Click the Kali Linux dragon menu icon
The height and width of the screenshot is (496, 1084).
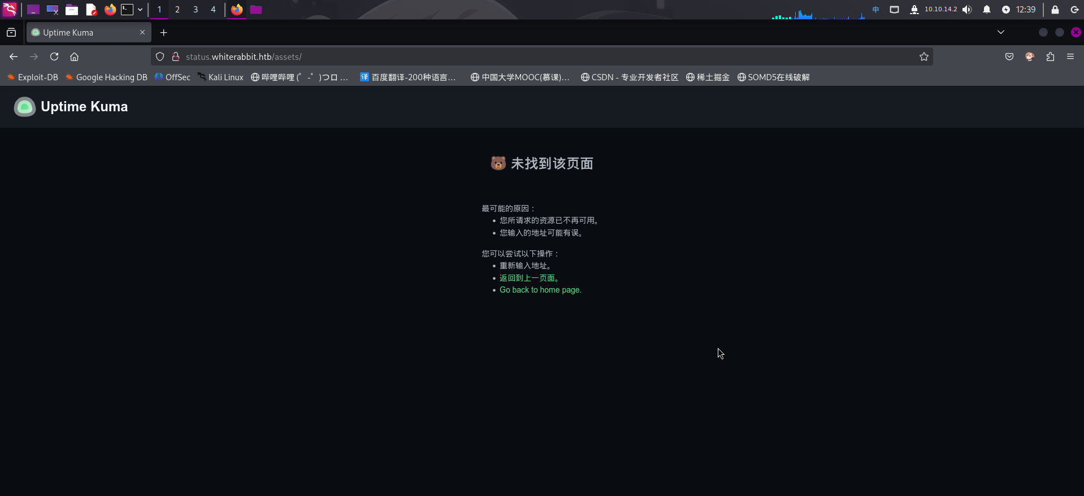pos(10,9)
